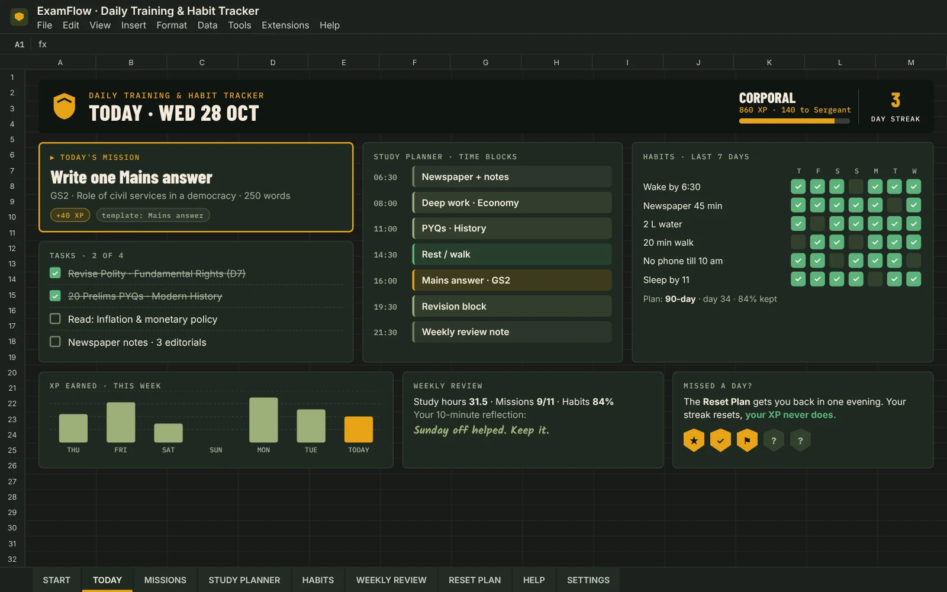Click the fx formula icon

[x=43, y=44]
